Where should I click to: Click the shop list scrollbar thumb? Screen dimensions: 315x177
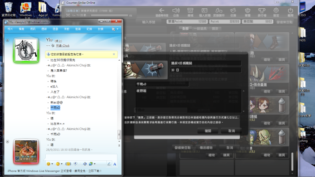(x=292, y=162)
